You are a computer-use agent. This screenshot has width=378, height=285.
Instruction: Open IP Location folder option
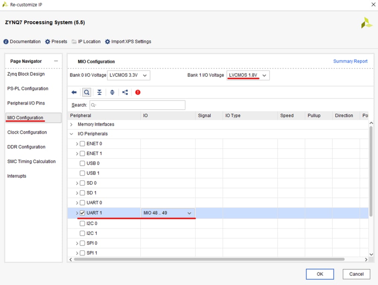coord(86,42)
